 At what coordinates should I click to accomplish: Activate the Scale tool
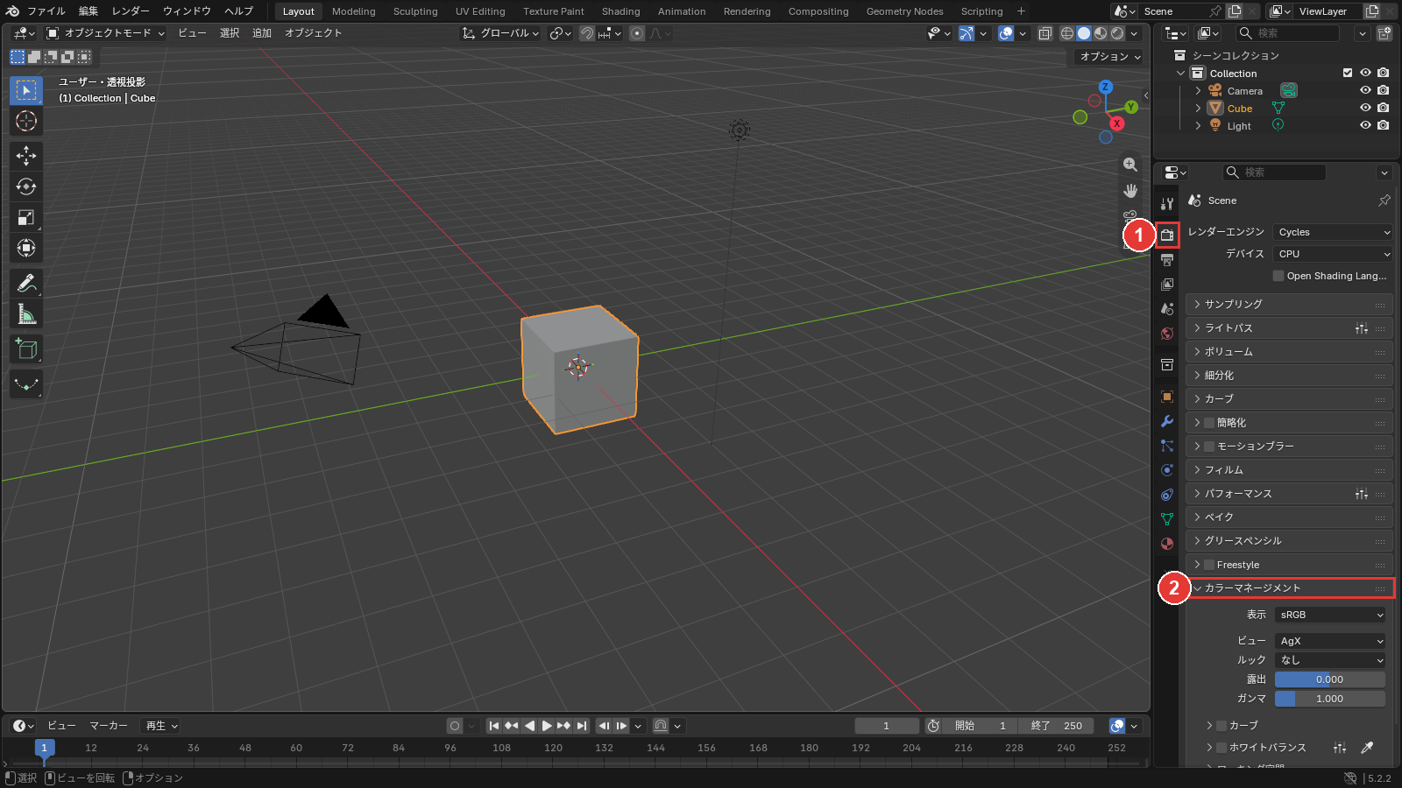pyautogui.click(x=26, y=217)
